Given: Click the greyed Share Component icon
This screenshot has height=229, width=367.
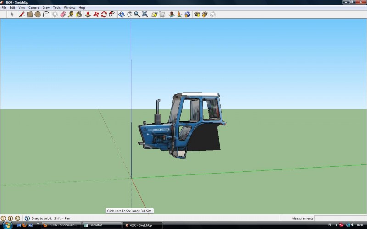Looking at the screenshot, I should pos(213,15).
